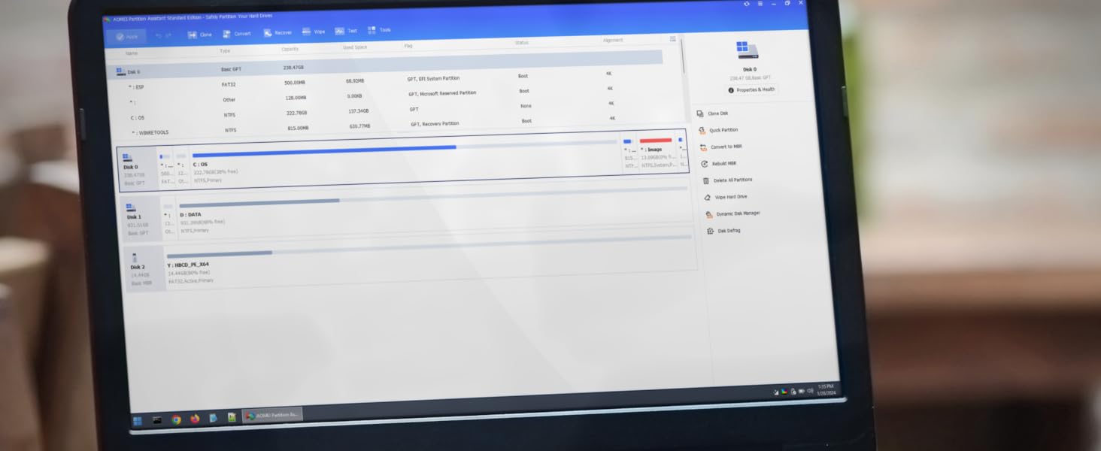Sort by the Status column header

[x=521, y=43]
